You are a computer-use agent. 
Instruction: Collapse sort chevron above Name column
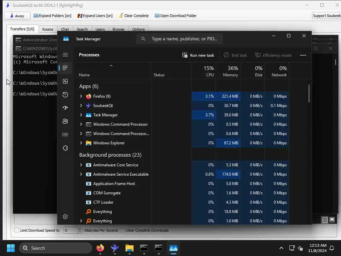coord(111,66)
